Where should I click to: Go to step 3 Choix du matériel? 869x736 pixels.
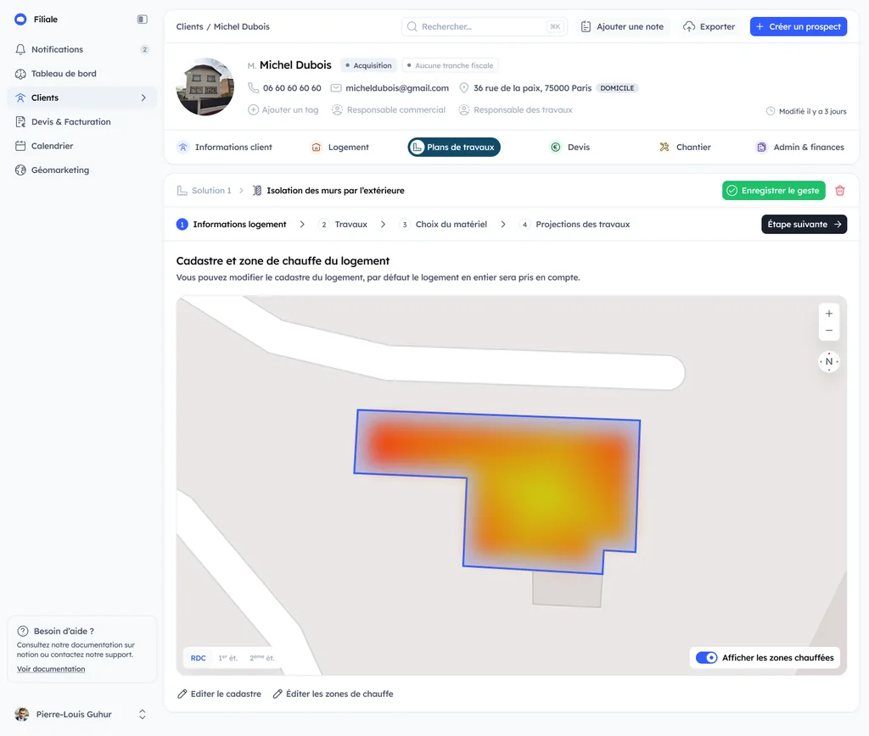click(443, 225)
